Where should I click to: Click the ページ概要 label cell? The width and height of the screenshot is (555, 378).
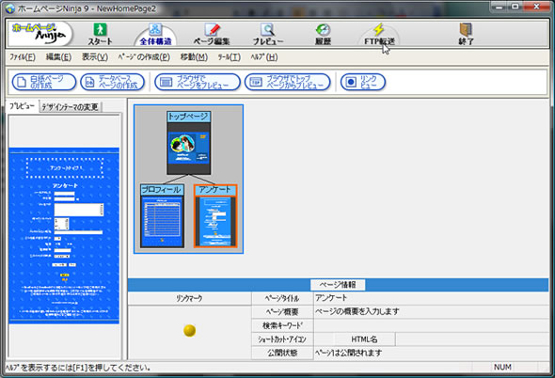pos(282,312)
